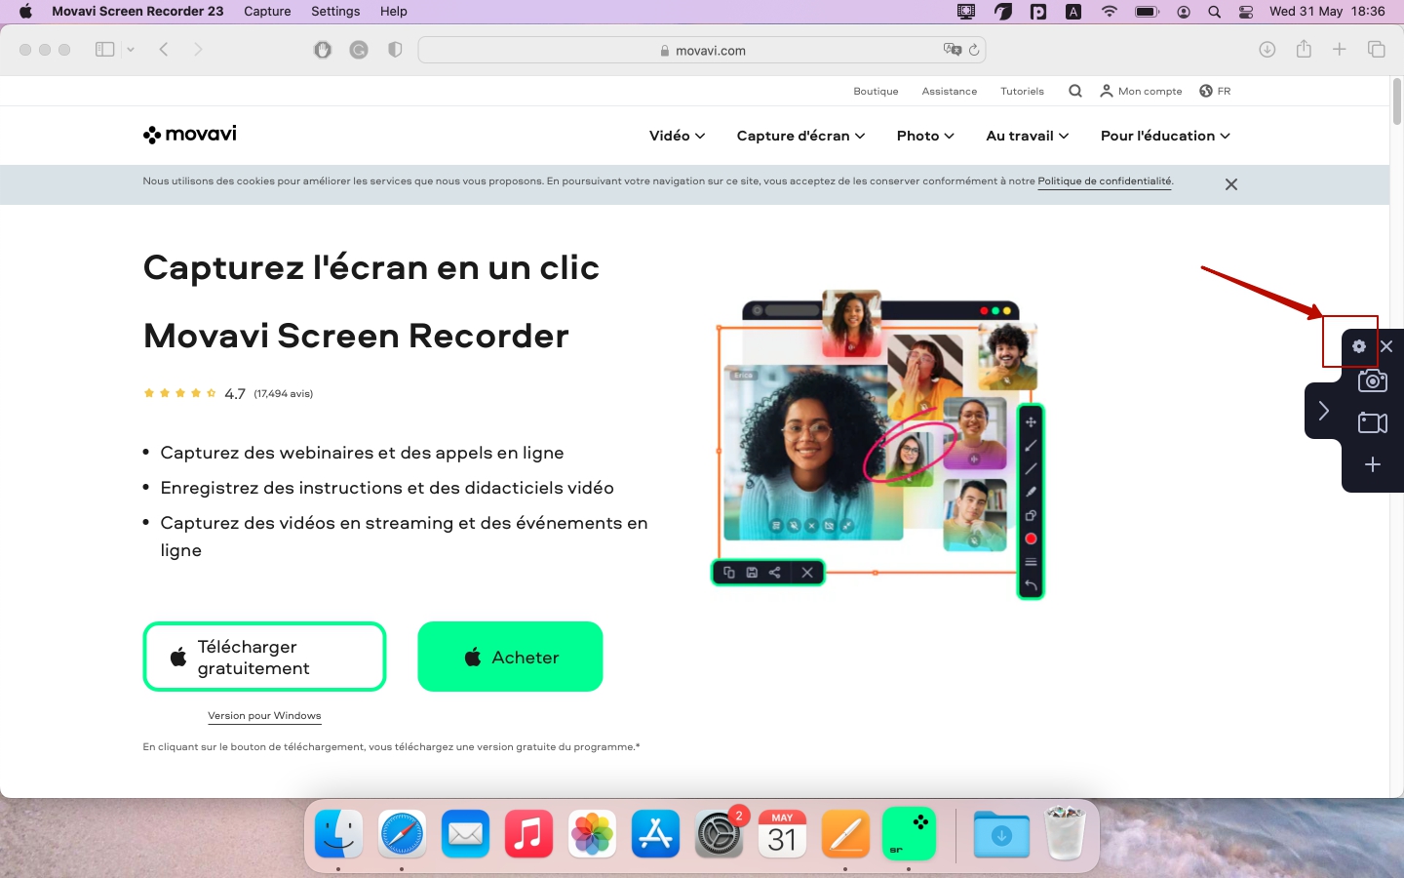This screenshot has width=1404, height=878.
Task: Open the Boutique link
Action: 876,91
